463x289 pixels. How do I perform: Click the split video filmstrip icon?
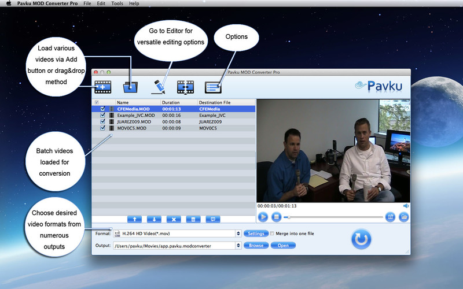tap(185, 87)
